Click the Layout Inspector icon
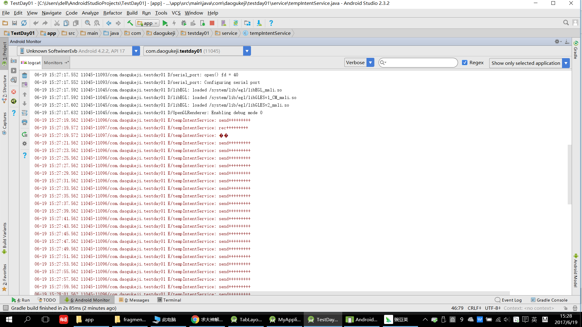The width and height of the screenshot is (582, 327). coord(14,80)
